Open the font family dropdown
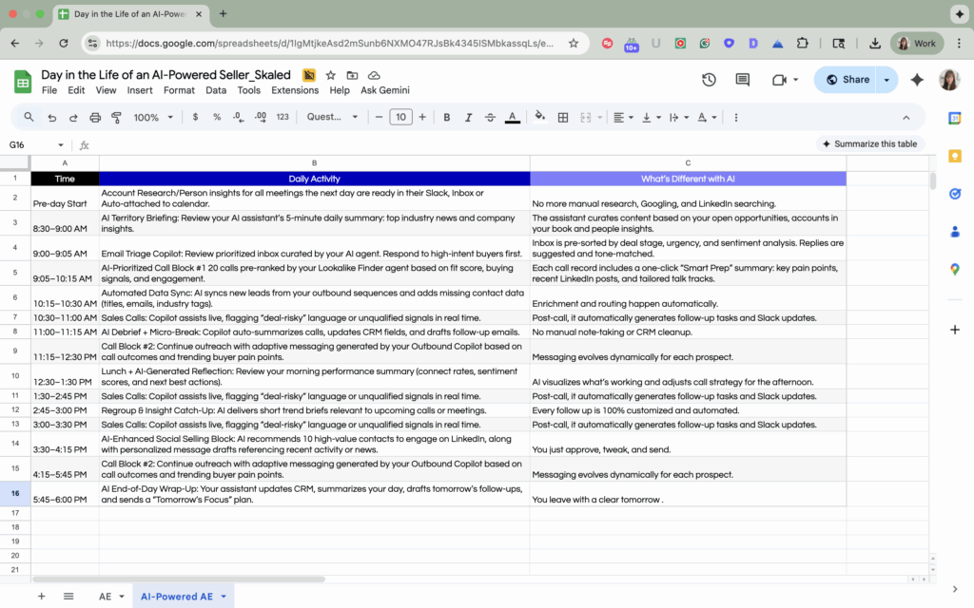 coord(332,117)
